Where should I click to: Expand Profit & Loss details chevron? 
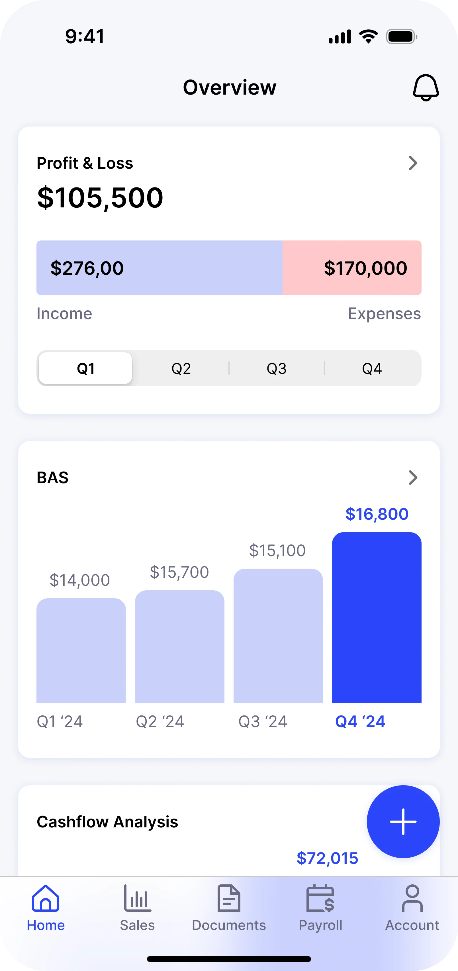pyautogui.click(x=413, y=163)
